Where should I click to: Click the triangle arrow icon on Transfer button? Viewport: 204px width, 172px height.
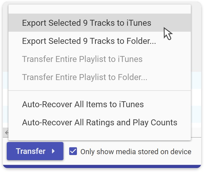(53, 151)
